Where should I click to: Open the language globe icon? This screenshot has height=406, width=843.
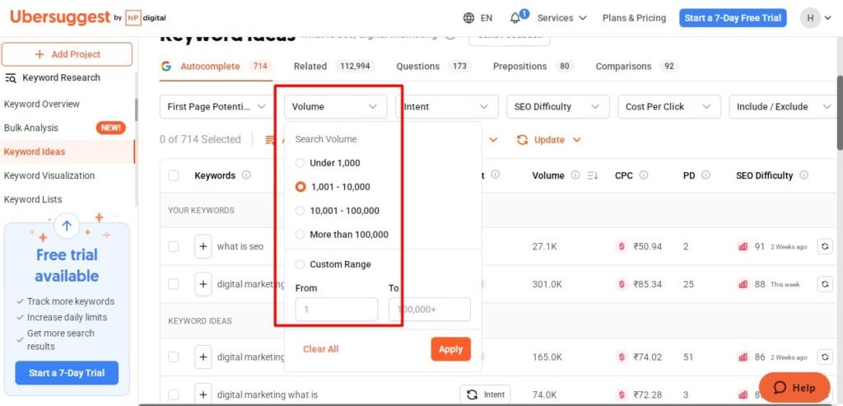[x=468, y=18]
